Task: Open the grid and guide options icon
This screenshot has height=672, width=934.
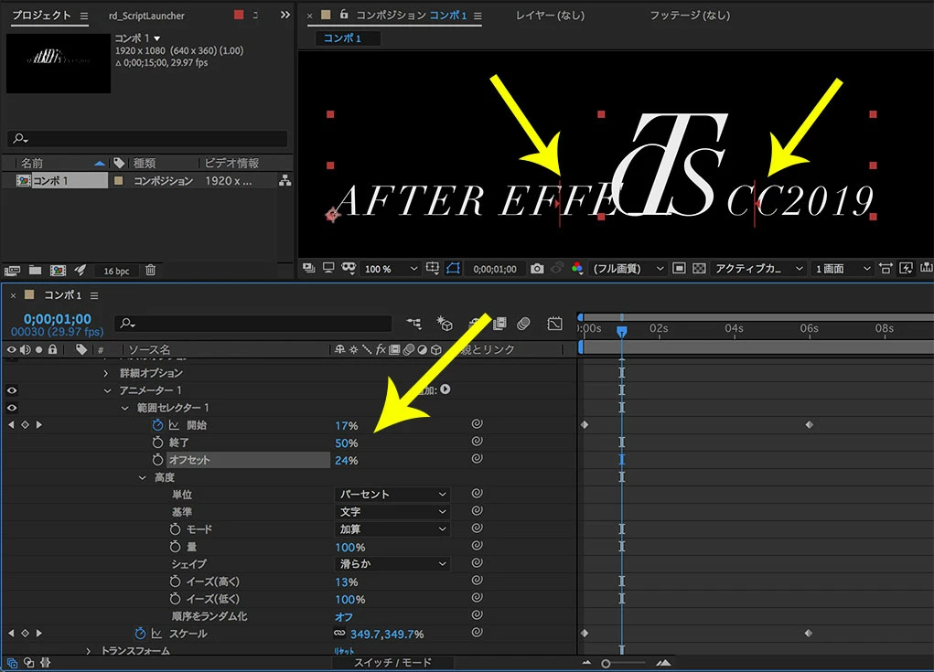Action: click(x=433, y=269)
